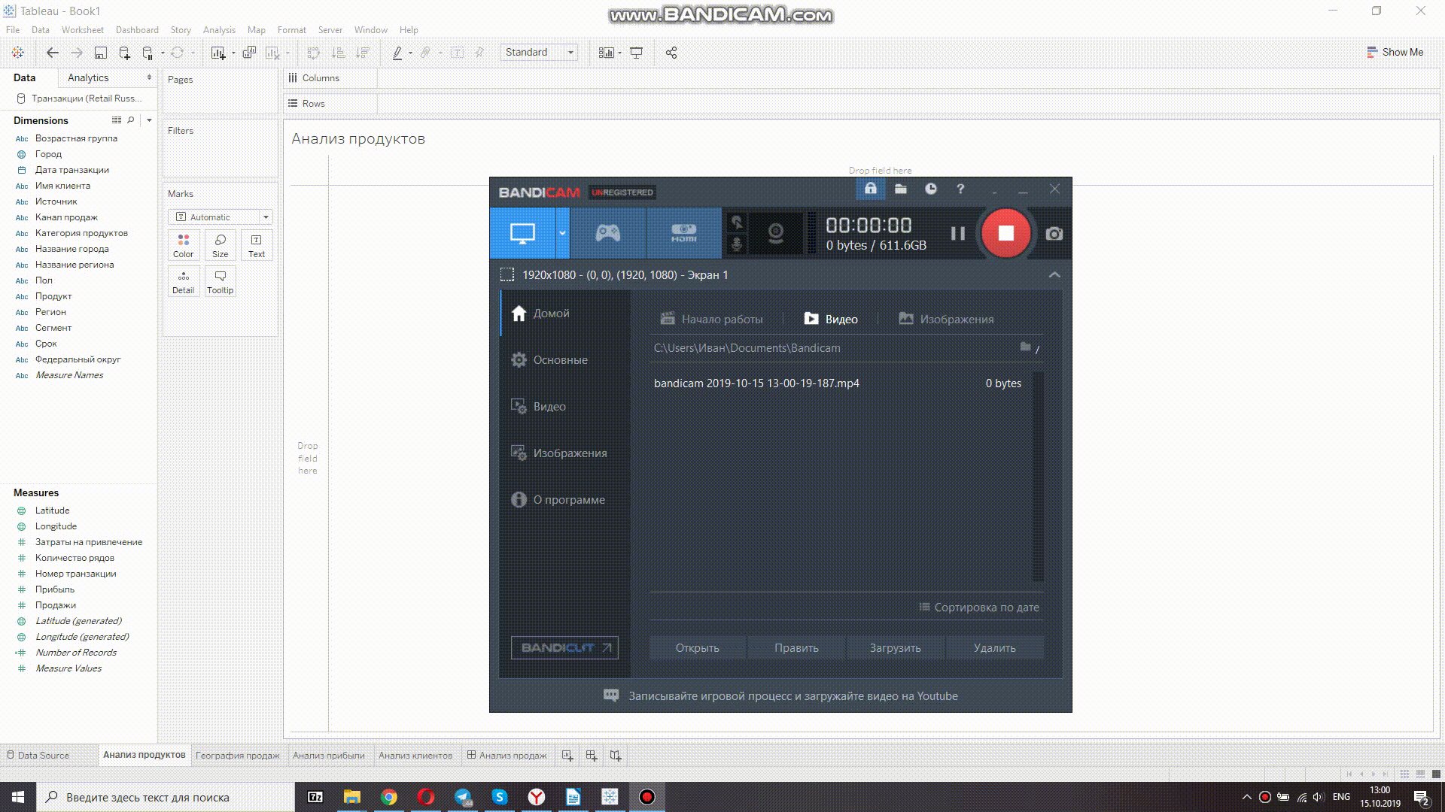Toggle the microphone recording icon

coord(737,244)
